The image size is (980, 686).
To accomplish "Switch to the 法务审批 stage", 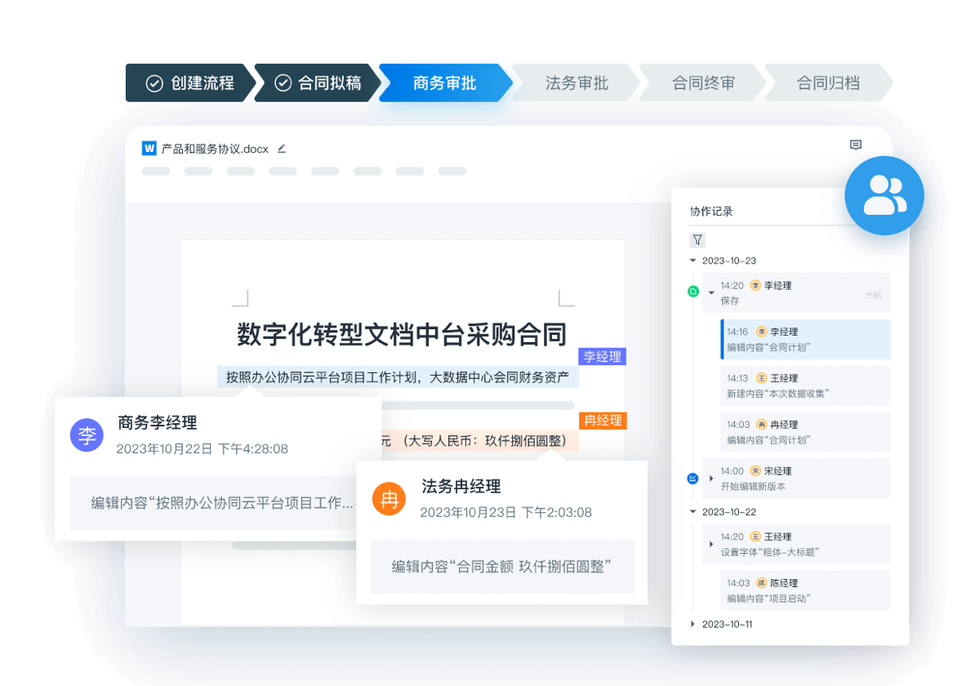I will [x=575, y=82].
